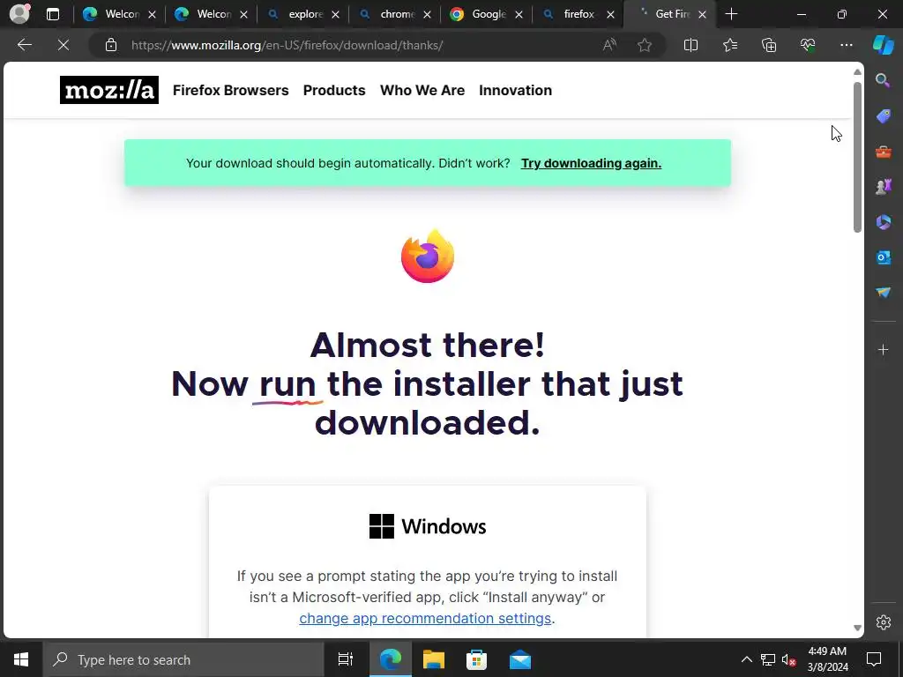Open Who We Are menu

pos(422,91)
